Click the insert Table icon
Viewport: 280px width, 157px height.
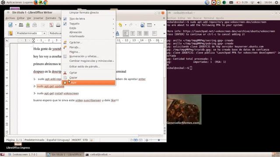pos(150,25)
